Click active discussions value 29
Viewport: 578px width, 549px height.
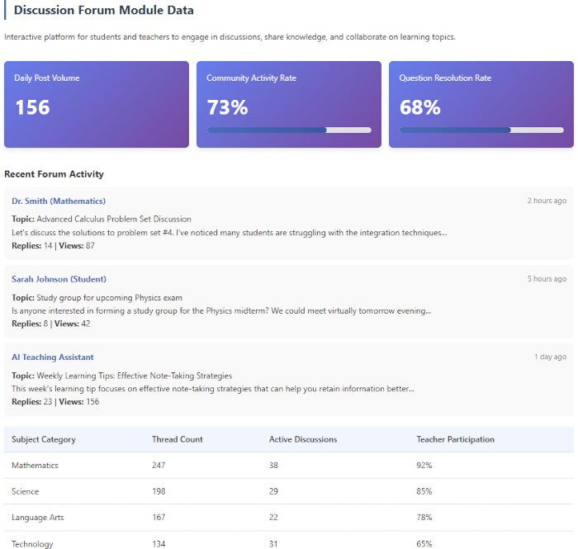273,491
